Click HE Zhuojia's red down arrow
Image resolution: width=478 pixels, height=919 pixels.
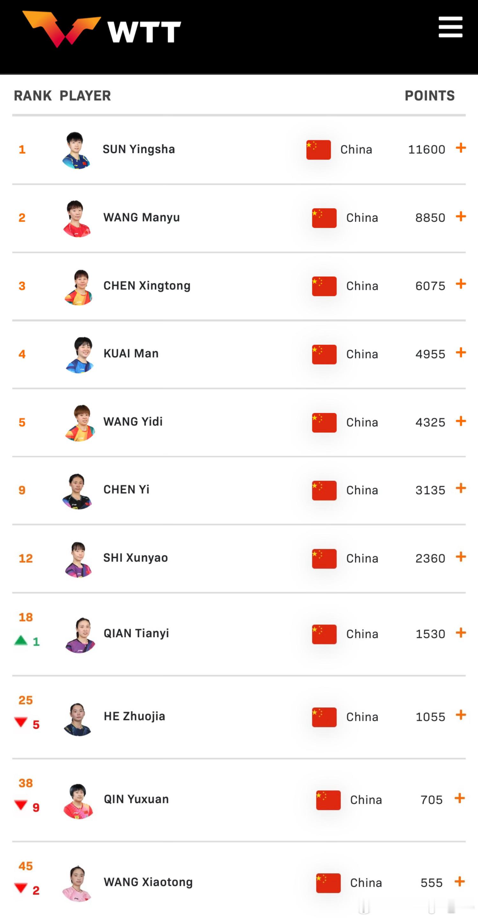tap(21, 722)
